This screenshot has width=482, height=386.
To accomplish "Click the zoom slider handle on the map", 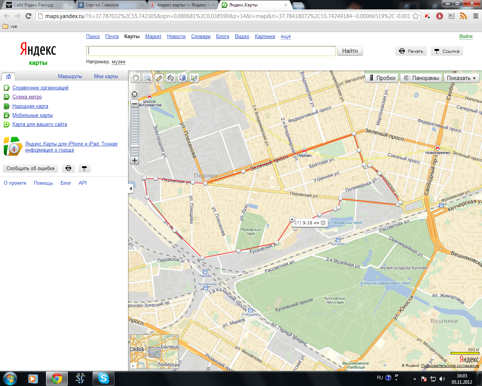I will click(x=135, y=146).
